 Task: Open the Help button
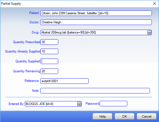pyautogui.click(x=102, y=116)
